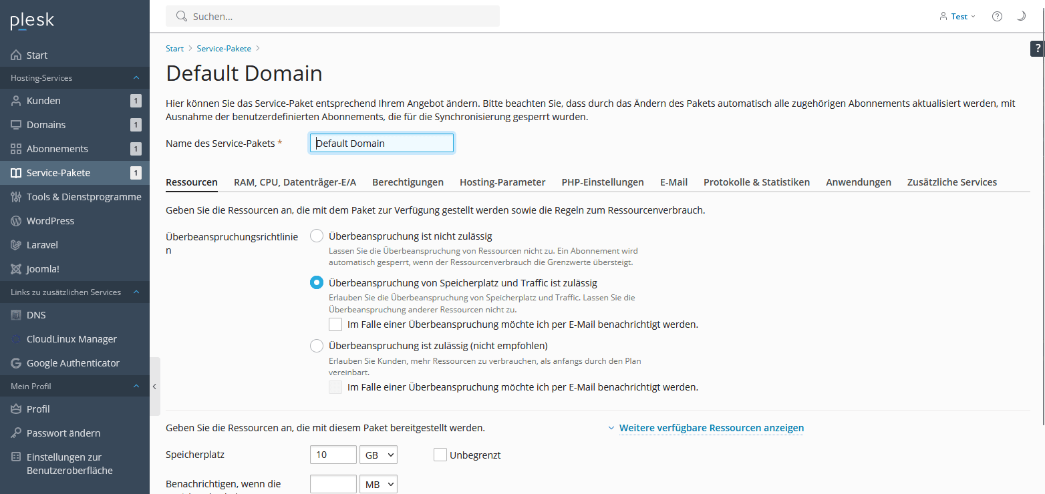Open the Test user account menu

click(957, 16)
